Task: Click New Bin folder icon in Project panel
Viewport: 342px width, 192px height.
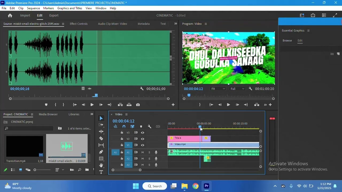Action: 87,170
